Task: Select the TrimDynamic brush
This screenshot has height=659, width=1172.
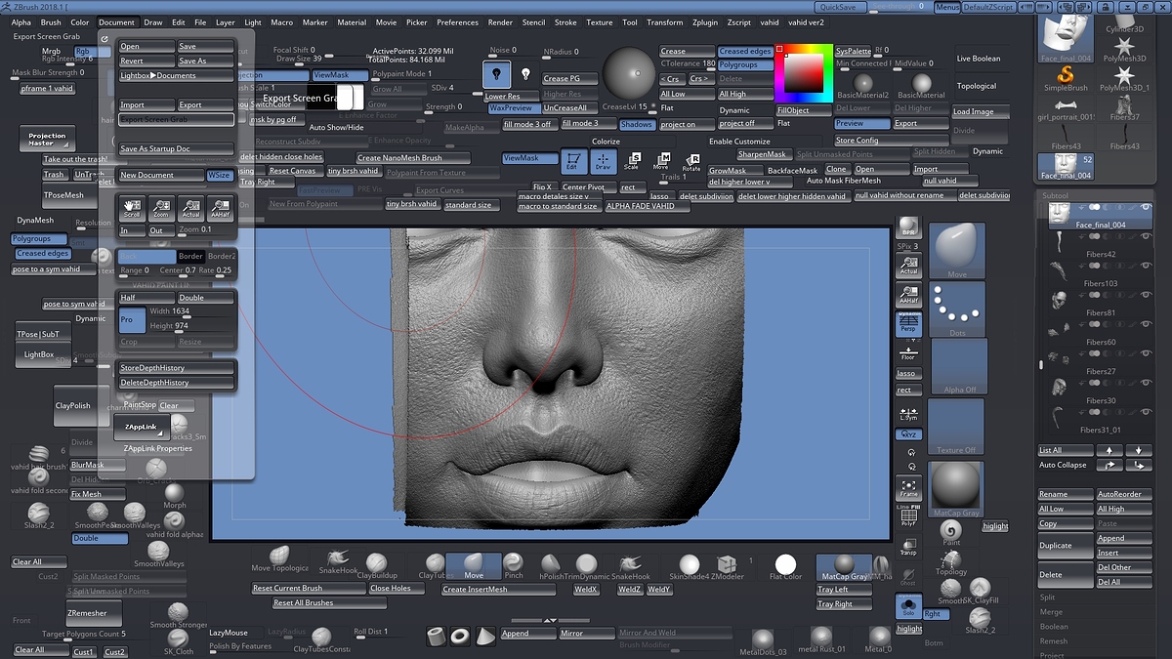Action: [x=586, y=566]
